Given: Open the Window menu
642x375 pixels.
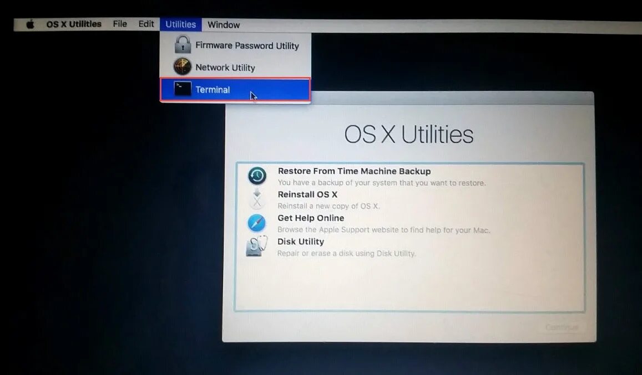Looking at the screenshot, I should point(224,25).
